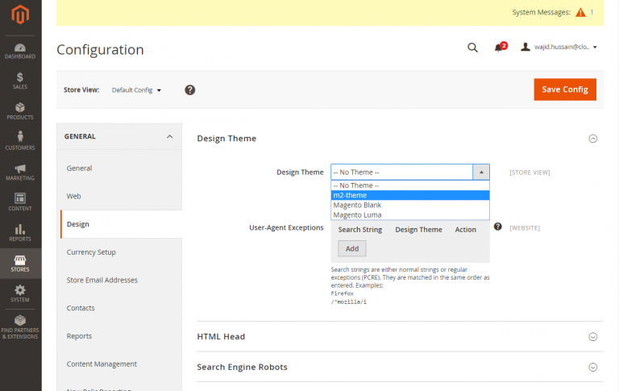
Task: Click the Save Config button
Action: click(x=564, y=89)
